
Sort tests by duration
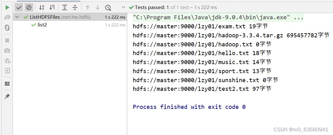pos(52,7)
